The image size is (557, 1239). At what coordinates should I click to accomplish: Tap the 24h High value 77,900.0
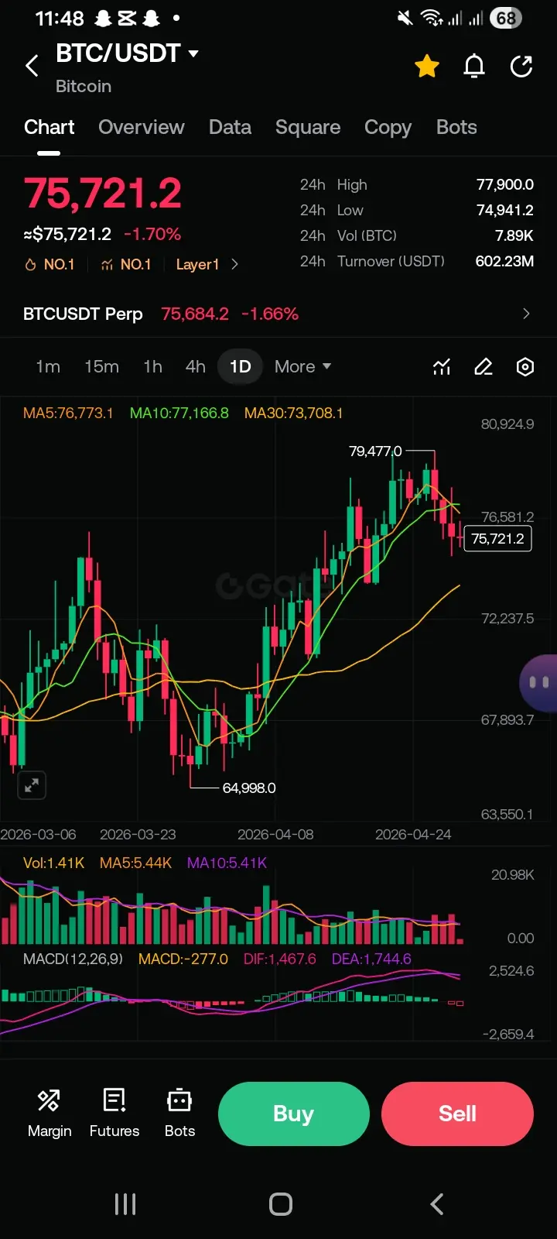[504, 184]
